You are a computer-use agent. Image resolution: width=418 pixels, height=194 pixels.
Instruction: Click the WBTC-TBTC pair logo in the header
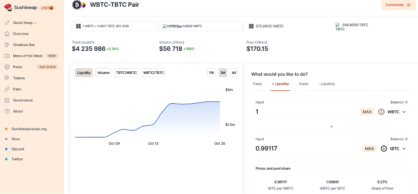(x=79, y=5)
